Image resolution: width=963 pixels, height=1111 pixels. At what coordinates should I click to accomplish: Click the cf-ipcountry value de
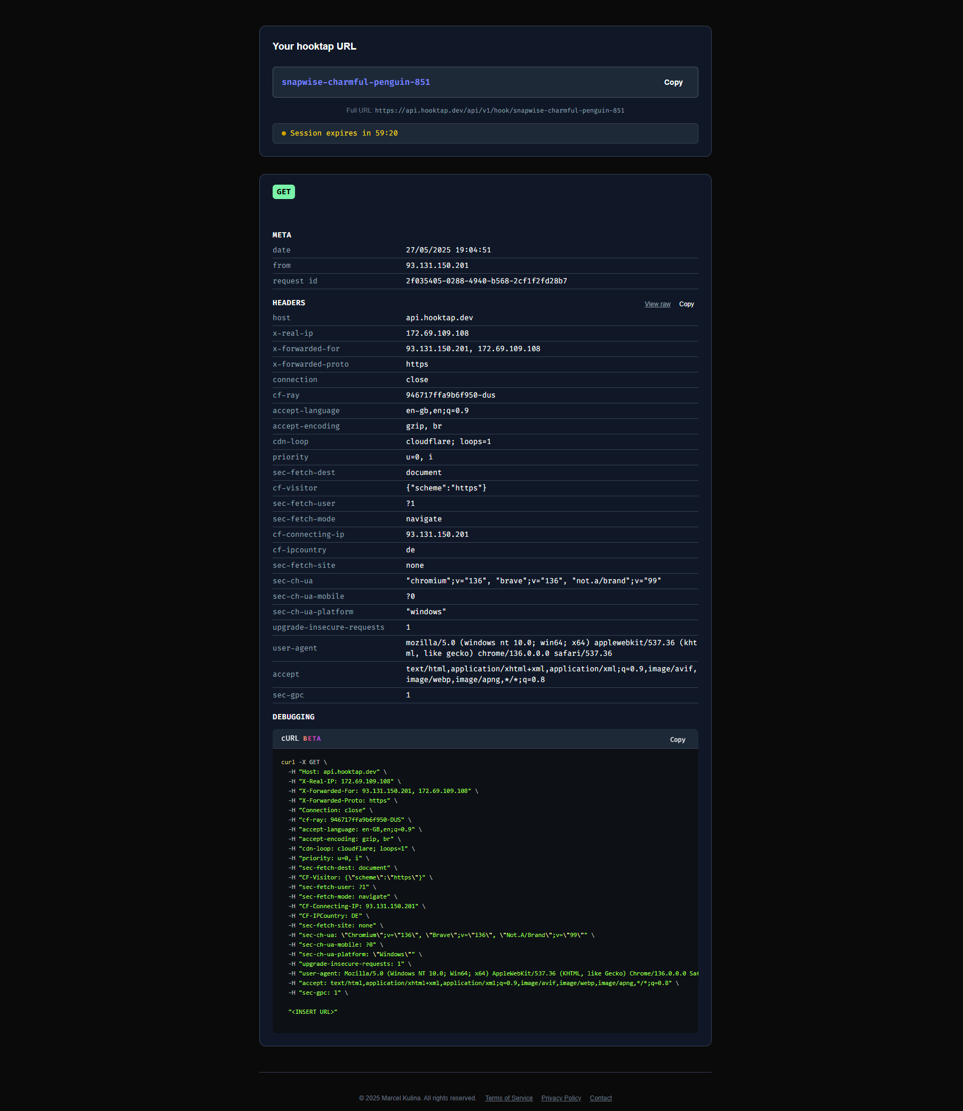click(x=410, y=550)
